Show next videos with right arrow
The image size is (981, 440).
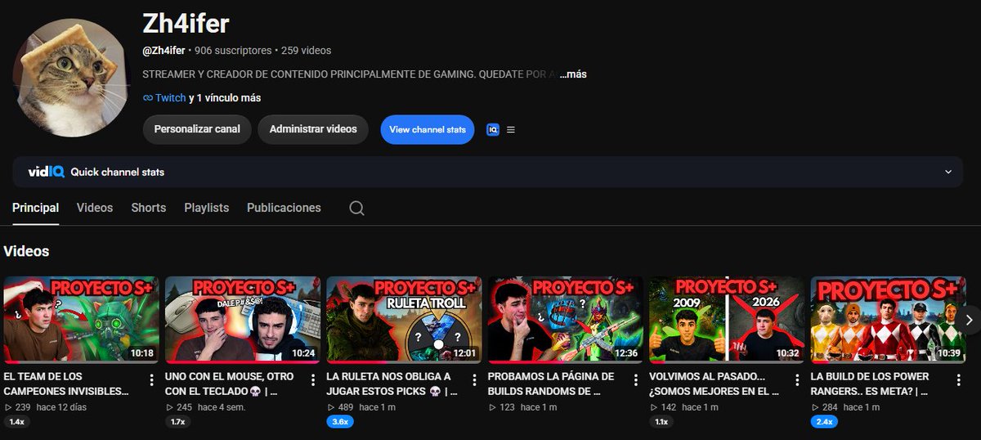pyautogui.click(x=969, y=320)
